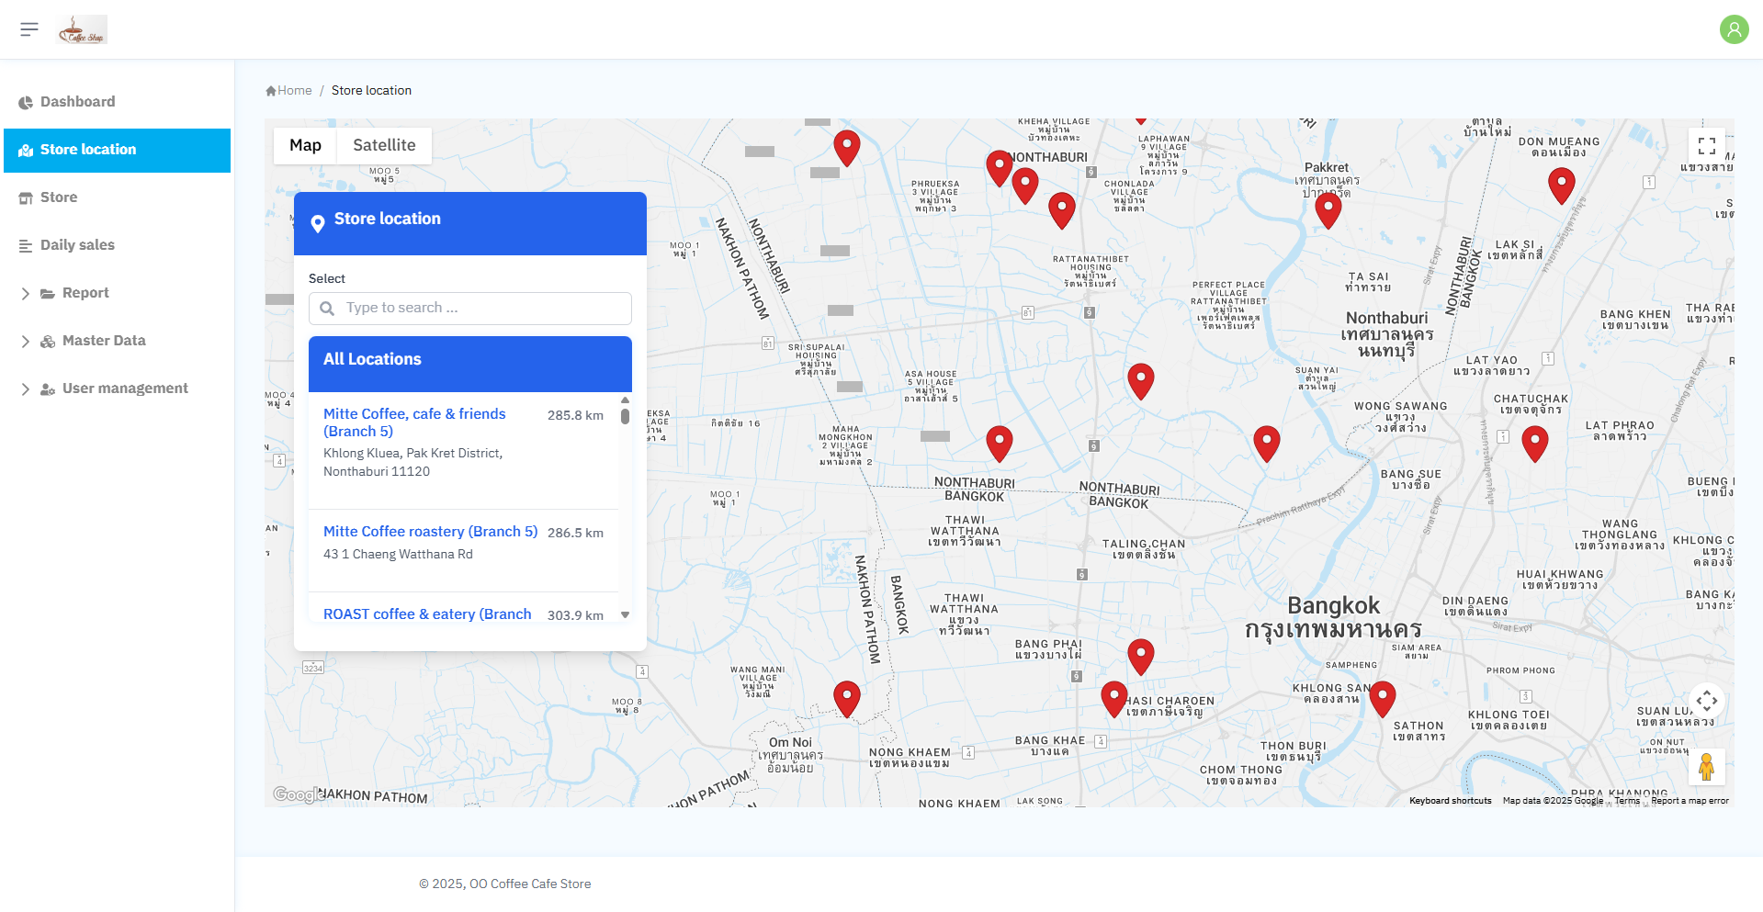Click the map marker near Sathon
The height and width of the screenshot is (912, 1763).
tap(1383, 698)
